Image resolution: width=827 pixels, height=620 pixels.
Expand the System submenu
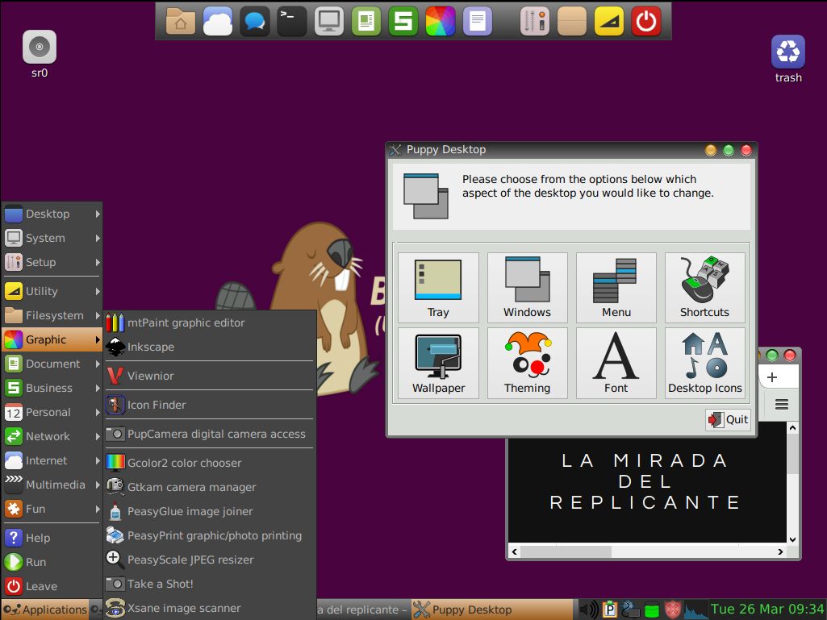pos(52,238)
